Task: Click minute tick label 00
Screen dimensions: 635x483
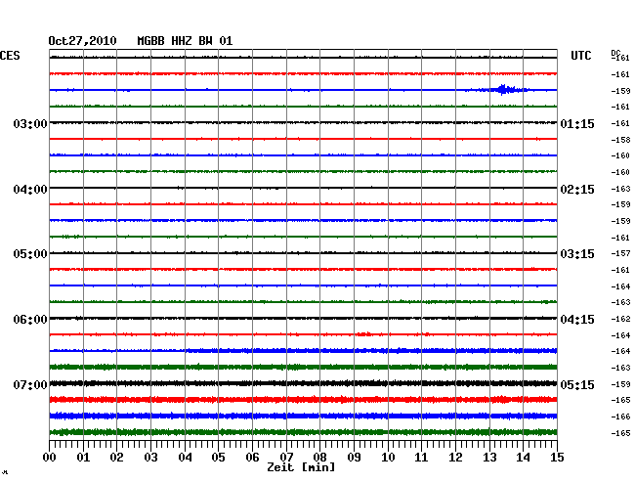Action: pos(50,457)
